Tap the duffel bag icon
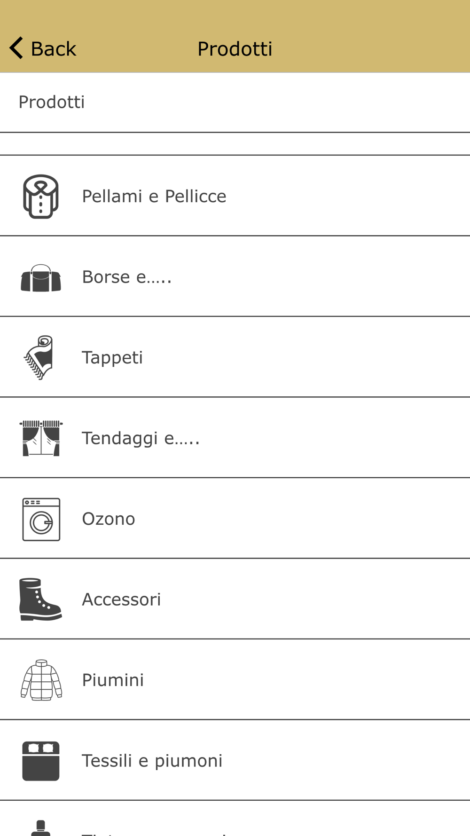 pyautogui.click(x=41, y=278)
